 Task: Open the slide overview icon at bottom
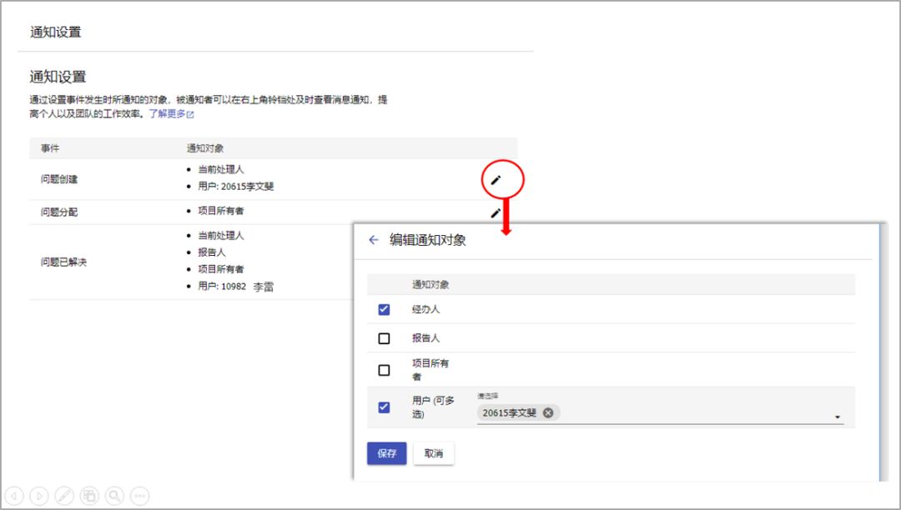(89, 495)
